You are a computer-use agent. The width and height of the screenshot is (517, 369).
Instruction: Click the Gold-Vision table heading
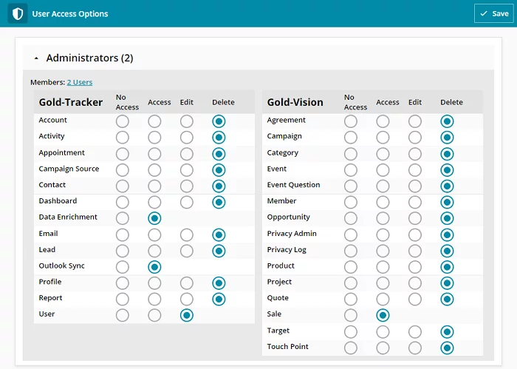click(295, 102)
